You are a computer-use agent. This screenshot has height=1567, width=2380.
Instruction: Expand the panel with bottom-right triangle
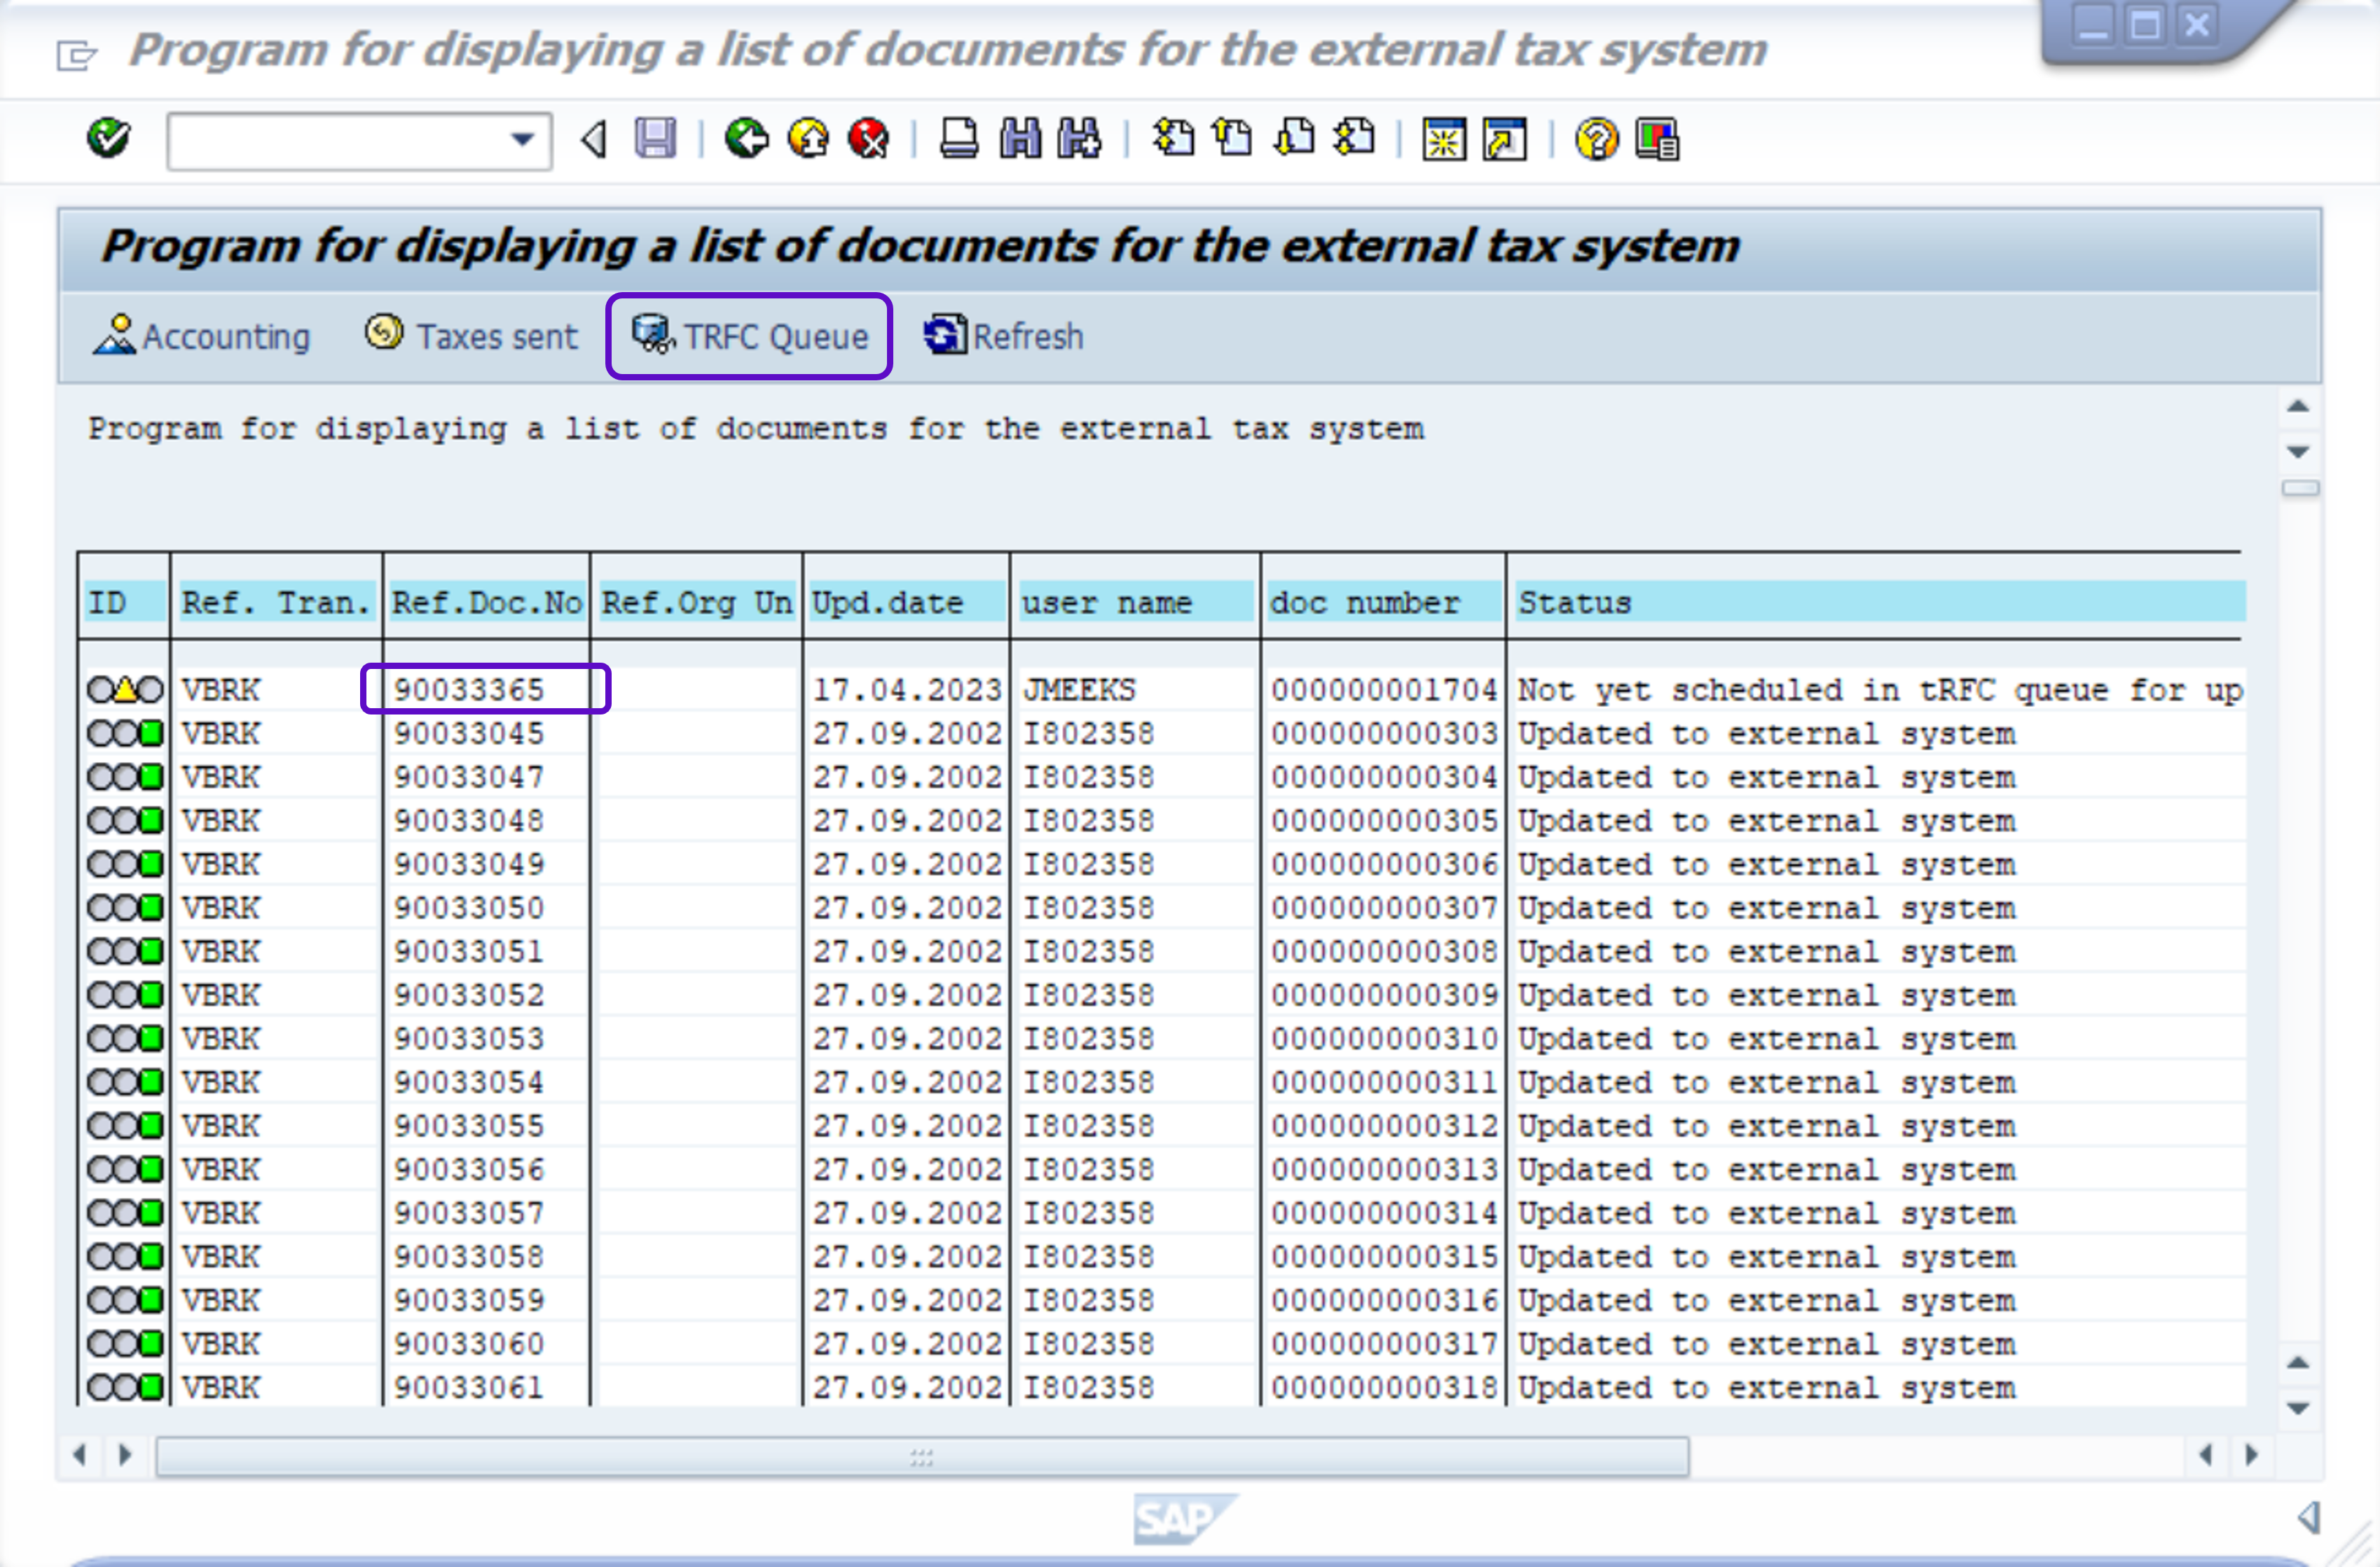click(2309, 1516)
